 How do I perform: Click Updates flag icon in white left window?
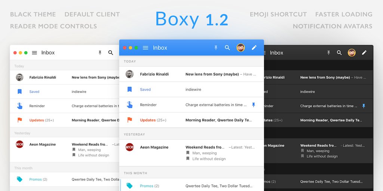[x=19, y=120]
